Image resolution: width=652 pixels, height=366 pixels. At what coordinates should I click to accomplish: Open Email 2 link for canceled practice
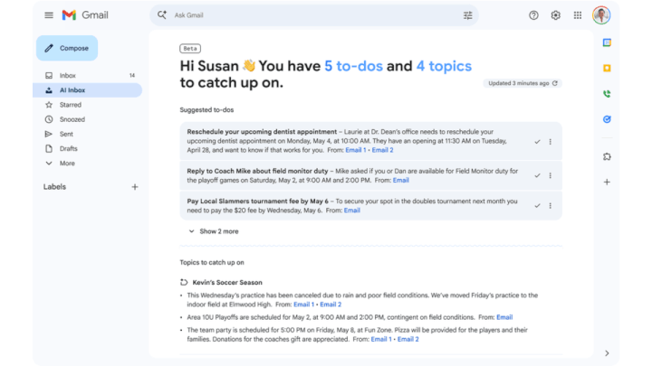tap(331, 305)
